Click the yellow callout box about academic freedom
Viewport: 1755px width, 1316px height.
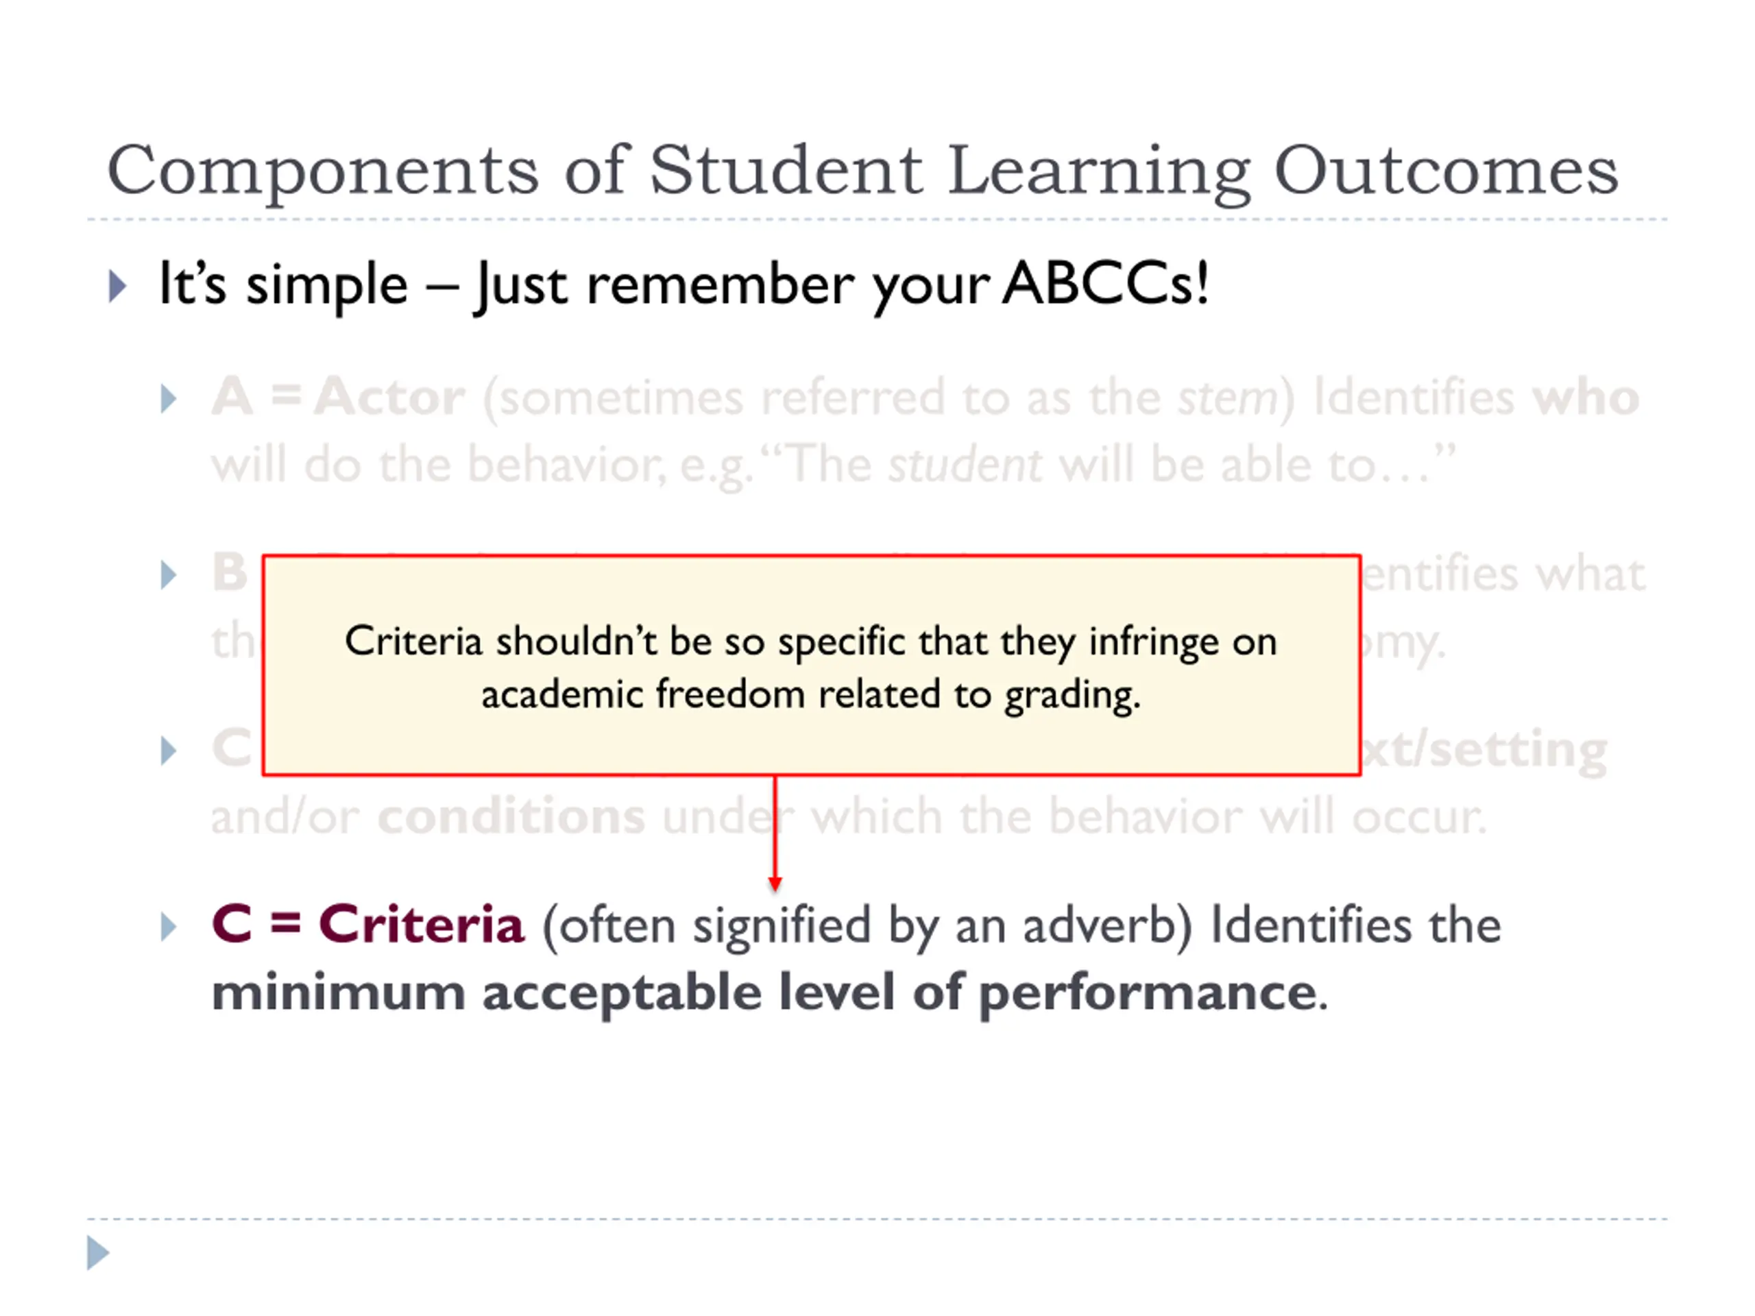coord(812,666)
